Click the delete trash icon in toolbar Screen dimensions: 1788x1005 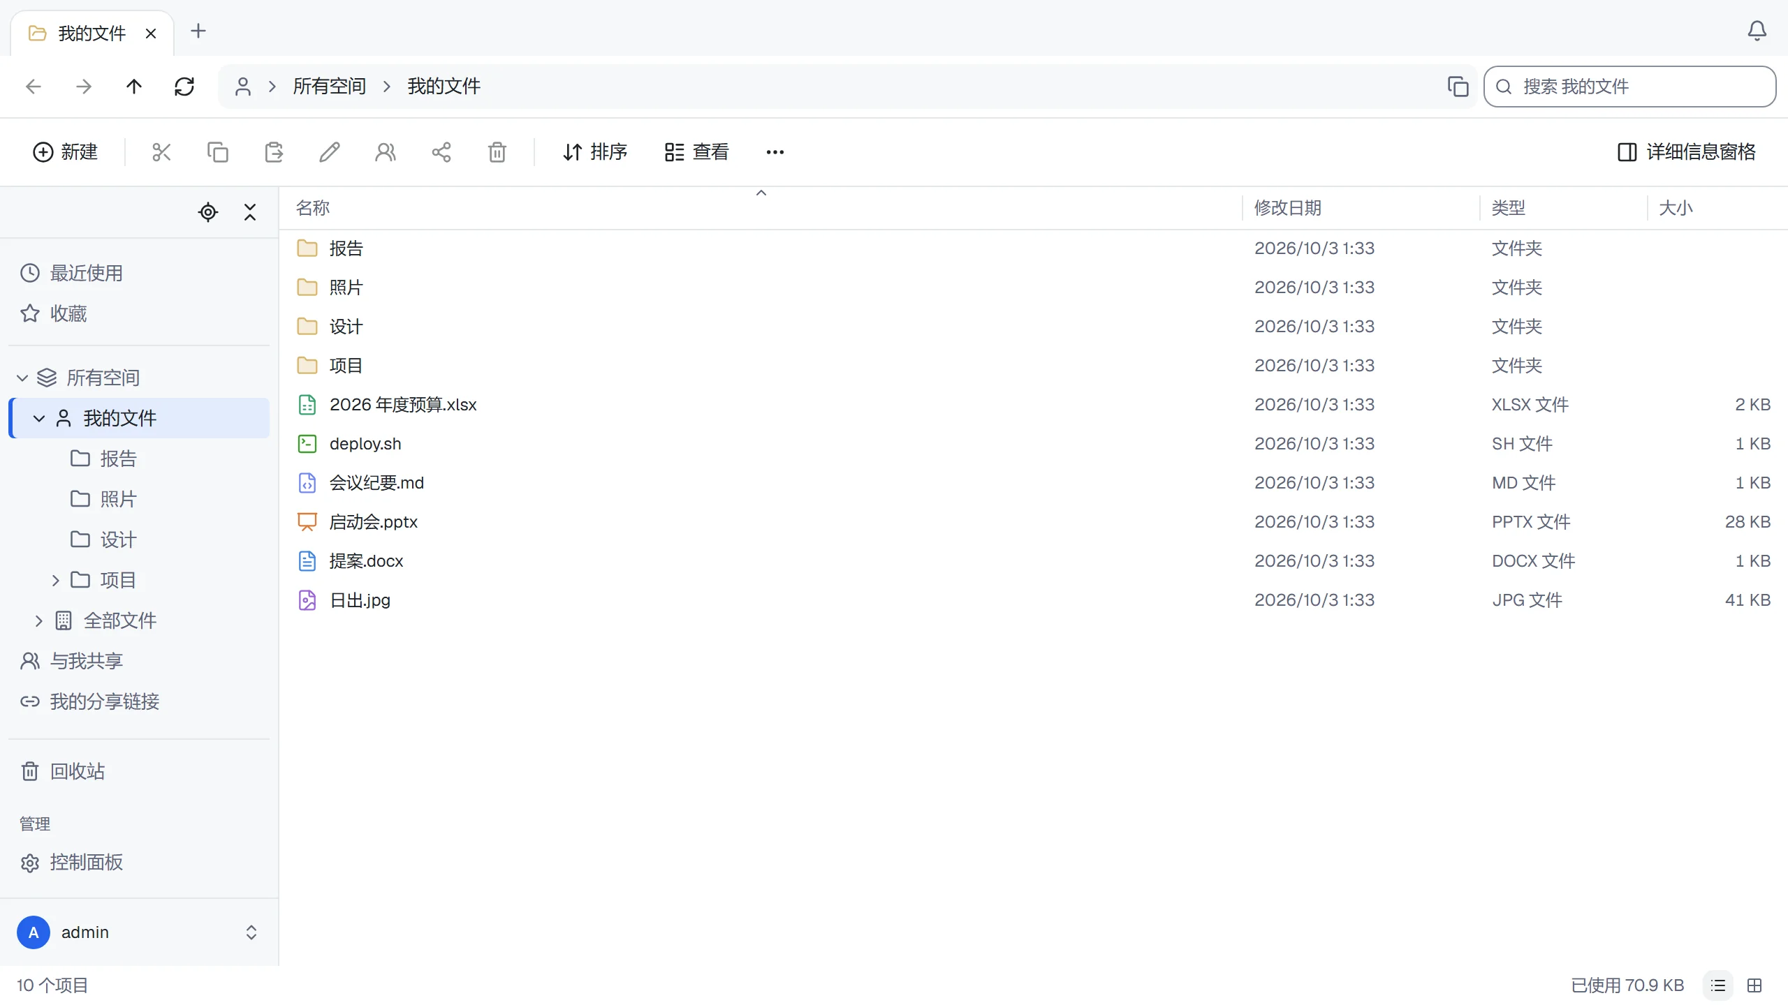(x=497, y=152)
